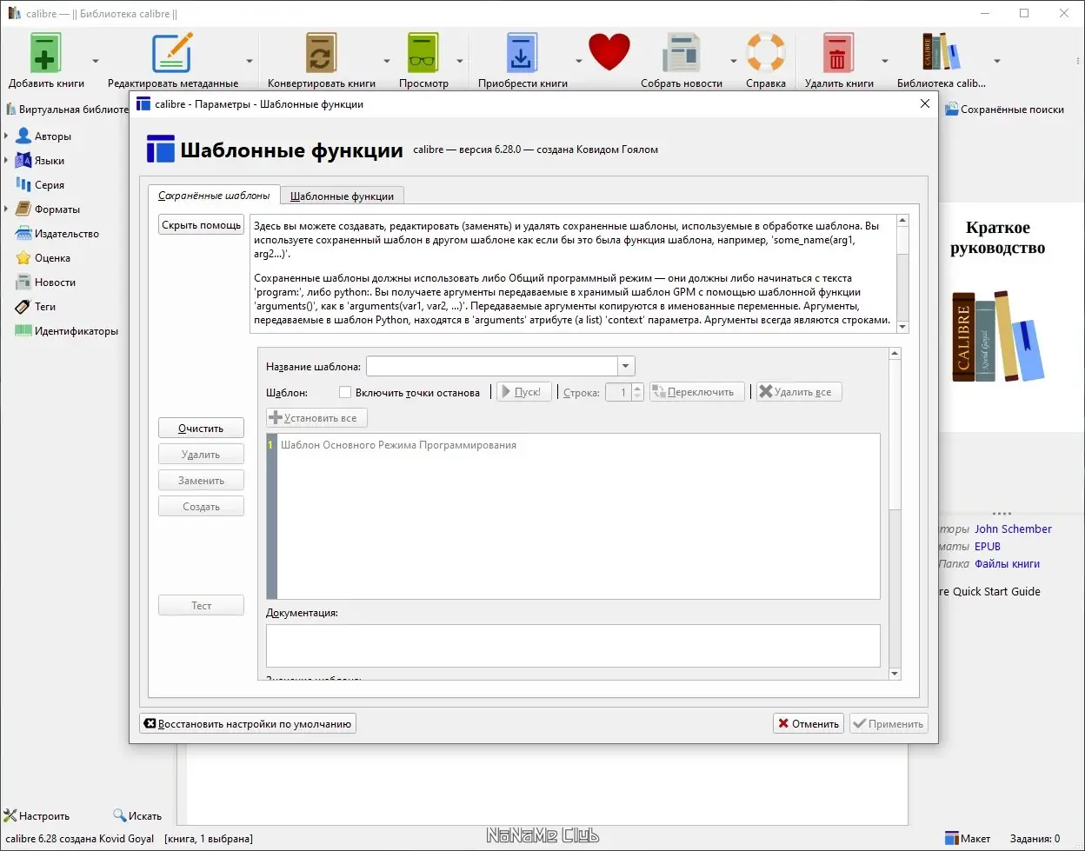Image resolution: width=1085 pixels, height=851 pixels.
Task: Click the Convert books icon
Action: click(321, 52)
